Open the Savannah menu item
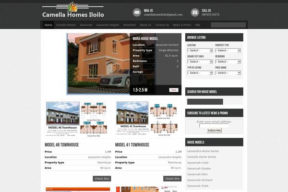Screen dimensions: 288x192 click(86, 25)
